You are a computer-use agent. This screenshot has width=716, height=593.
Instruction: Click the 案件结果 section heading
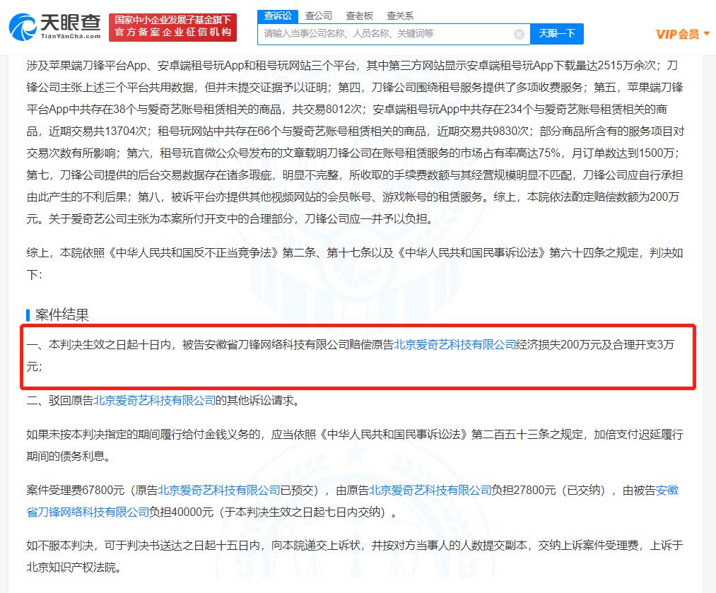click(x=61, y=315)
